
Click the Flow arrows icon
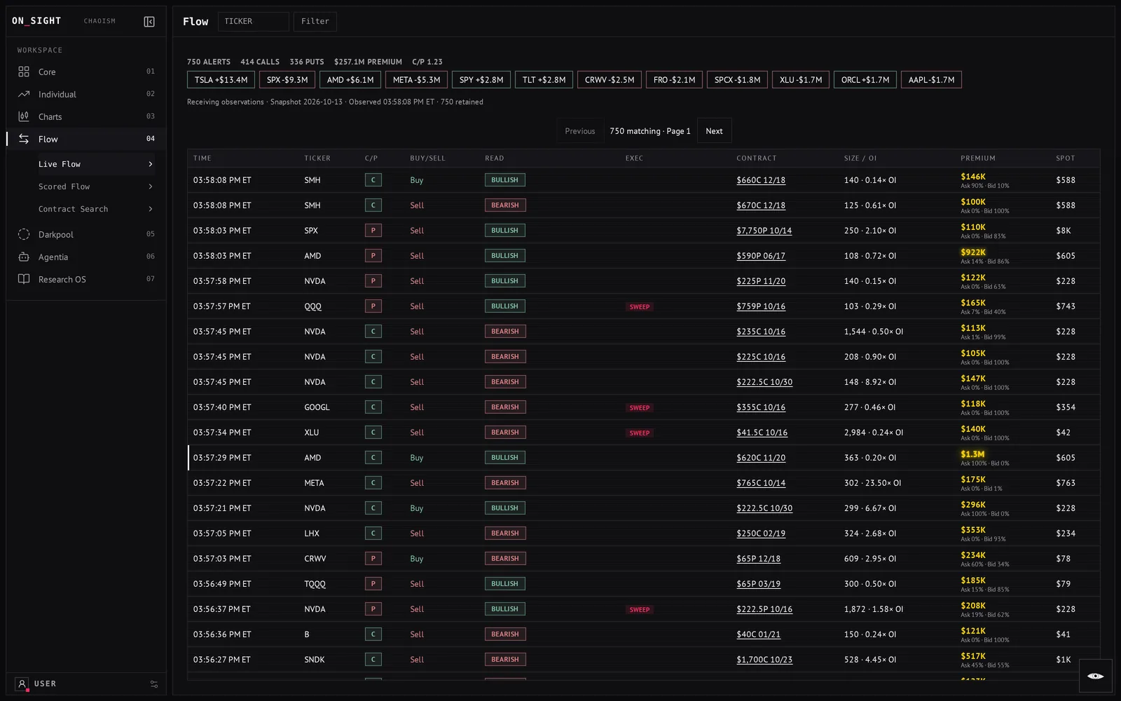point(24,139)
